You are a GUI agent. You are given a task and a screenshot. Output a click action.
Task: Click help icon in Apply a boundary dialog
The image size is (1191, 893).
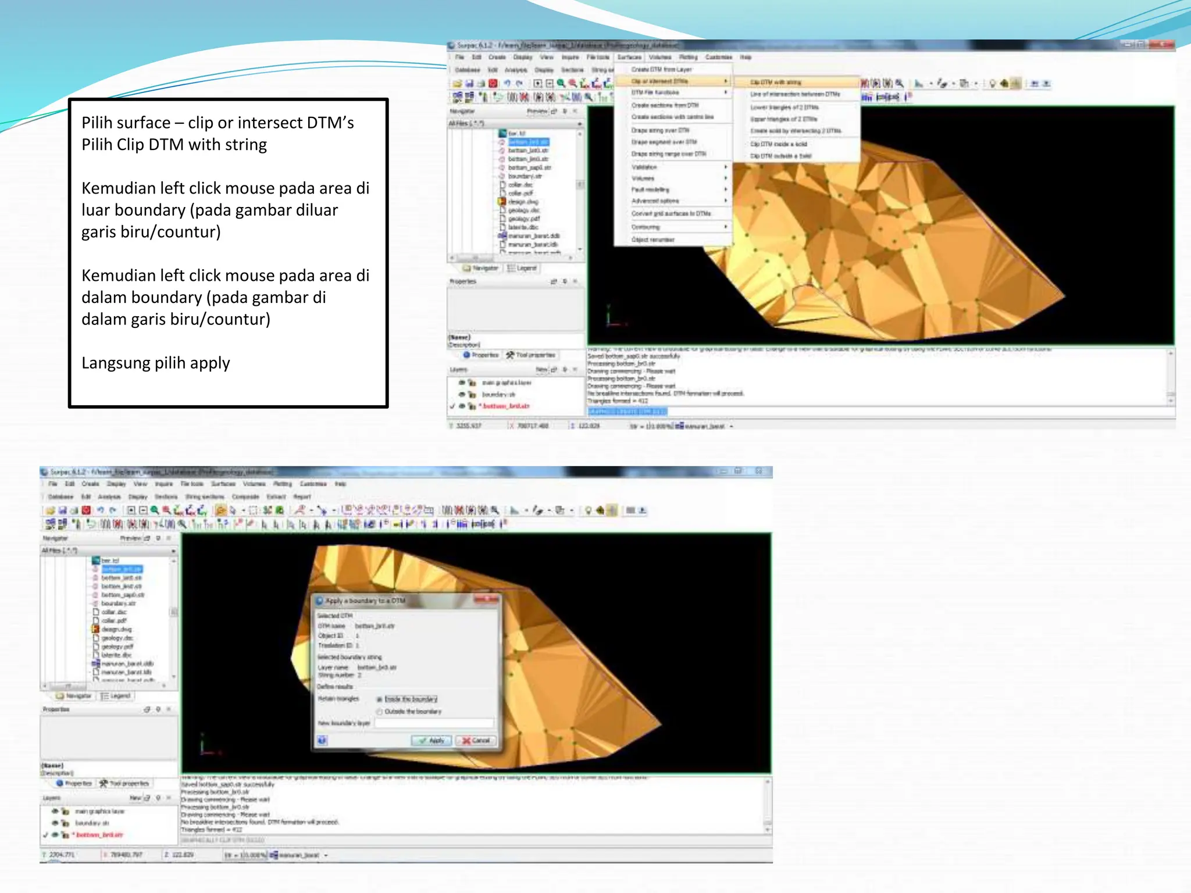point(322,740)
